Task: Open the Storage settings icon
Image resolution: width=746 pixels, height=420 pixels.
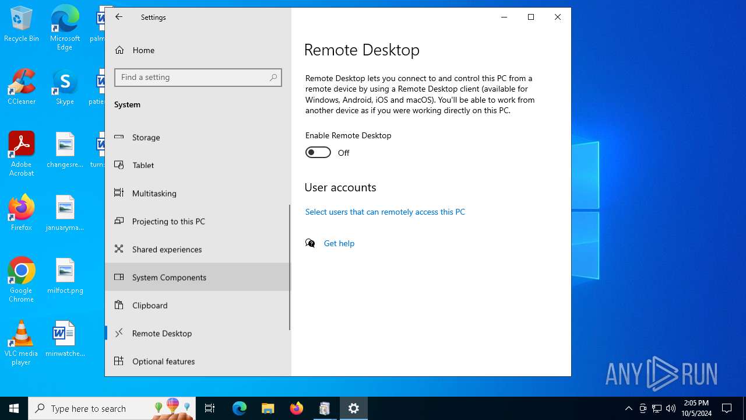Action: (119, 137)
